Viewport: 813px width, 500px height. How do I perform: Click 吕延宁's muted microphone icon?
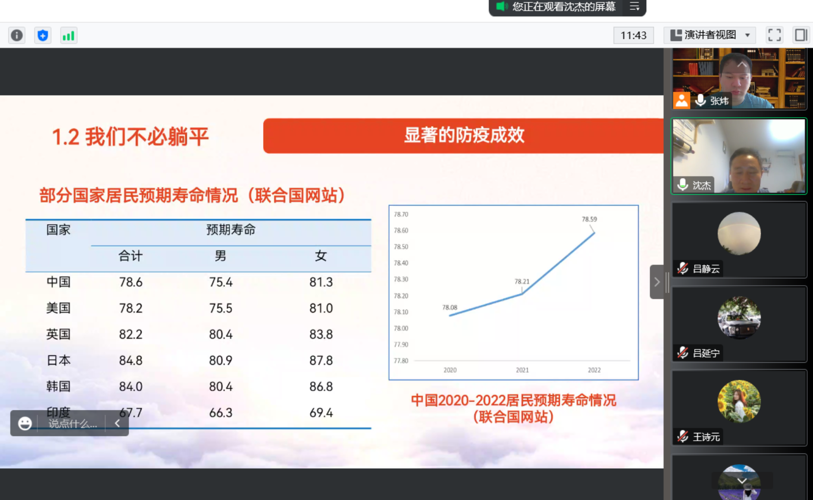point(683,353)
